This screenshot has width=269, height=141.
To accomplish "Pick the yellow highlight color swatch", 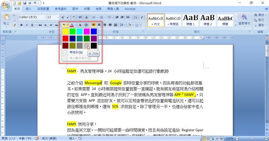I will [66, 31].
